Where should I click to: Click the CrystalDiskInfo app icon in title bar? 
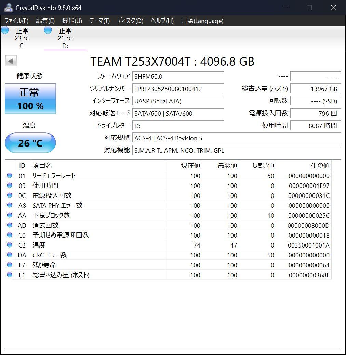[8, 8]
